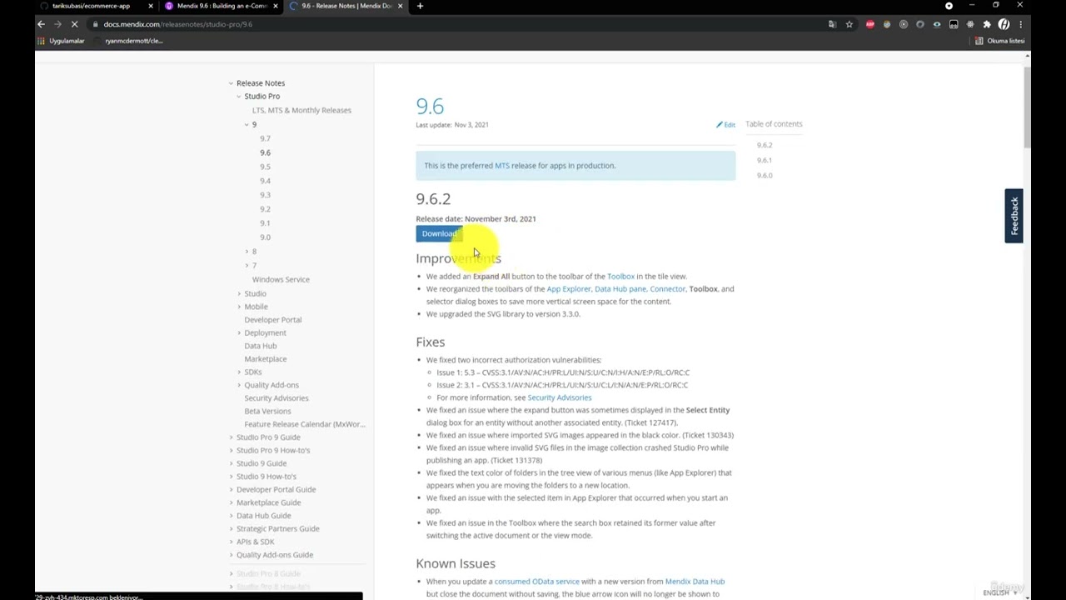Viewport: 1066px width, 600px height.
Task: Select release 9.7 in sidebar
Action: click(x=265, y=138)
